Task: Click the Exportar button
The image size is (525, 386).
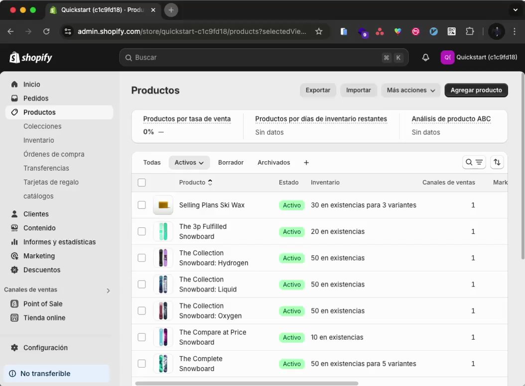Action: [318, 90]
